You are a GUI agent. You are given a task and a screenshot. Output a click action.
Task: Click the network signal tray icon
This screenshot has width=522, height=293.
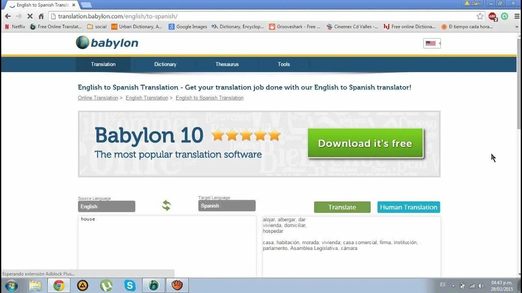(x=472, y=286)
